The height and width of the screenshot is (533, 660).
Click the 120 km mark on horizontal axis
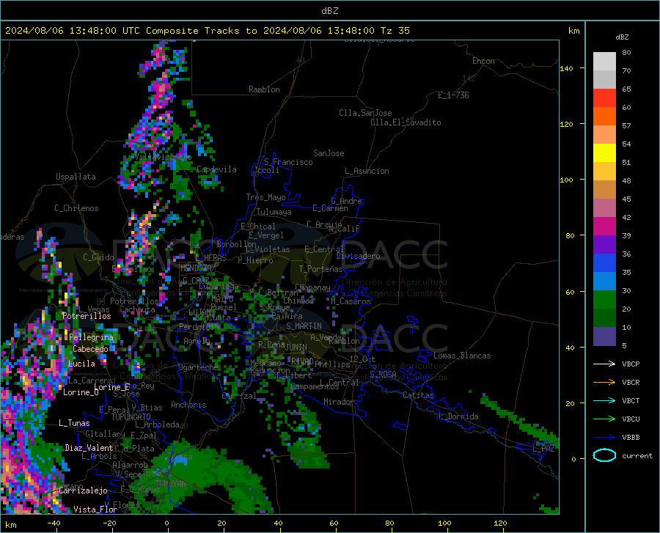pyautogui.click(x=500, y=523)
